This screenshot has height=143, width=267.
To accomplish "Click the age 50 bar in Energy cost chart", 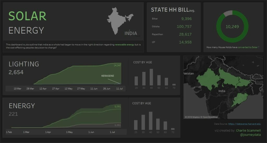I will (x=158, y=124).
